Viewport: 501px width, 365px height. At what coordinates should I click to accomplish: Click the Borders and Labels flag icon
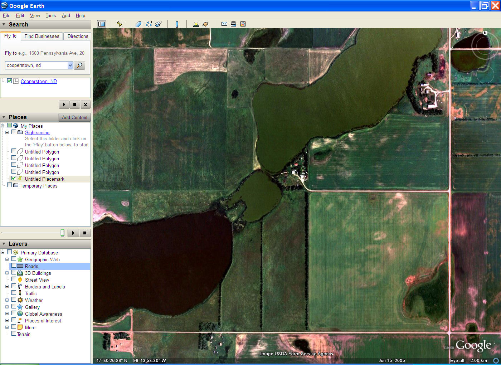pos(20,287)
